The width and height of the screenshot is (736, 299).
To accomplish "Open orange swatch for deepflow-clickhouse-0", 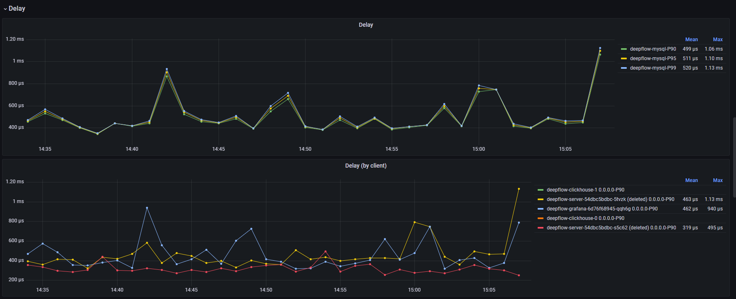I will coord(541,218).
